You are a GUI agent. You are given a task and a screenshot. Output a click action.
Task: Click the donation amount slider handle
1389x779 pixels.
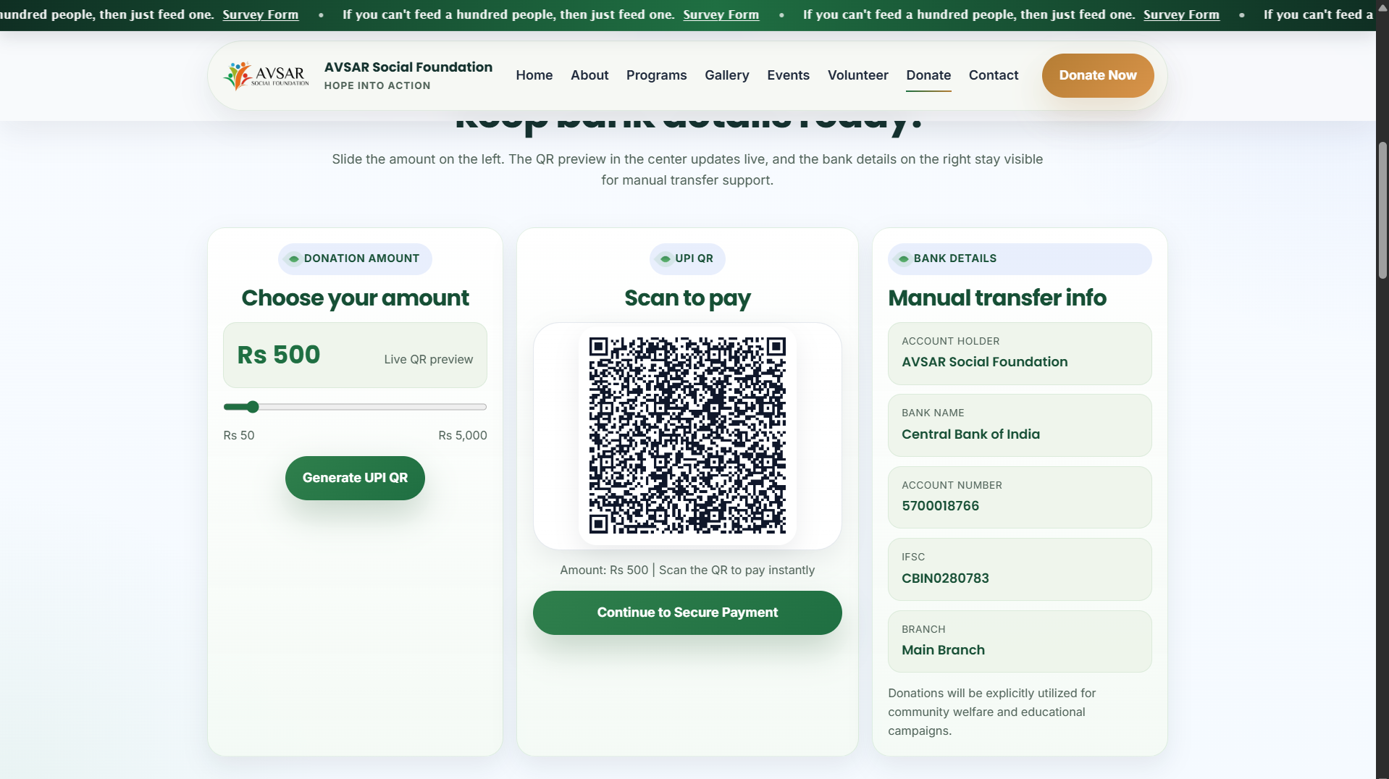pos(252,407)
